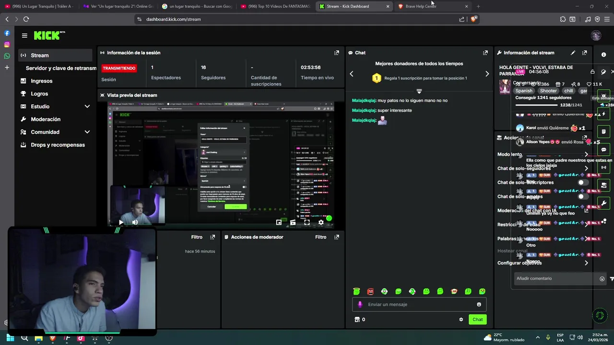The image size is (614, 345).
Task: Click the shop icon below message box
Action: 357,320
